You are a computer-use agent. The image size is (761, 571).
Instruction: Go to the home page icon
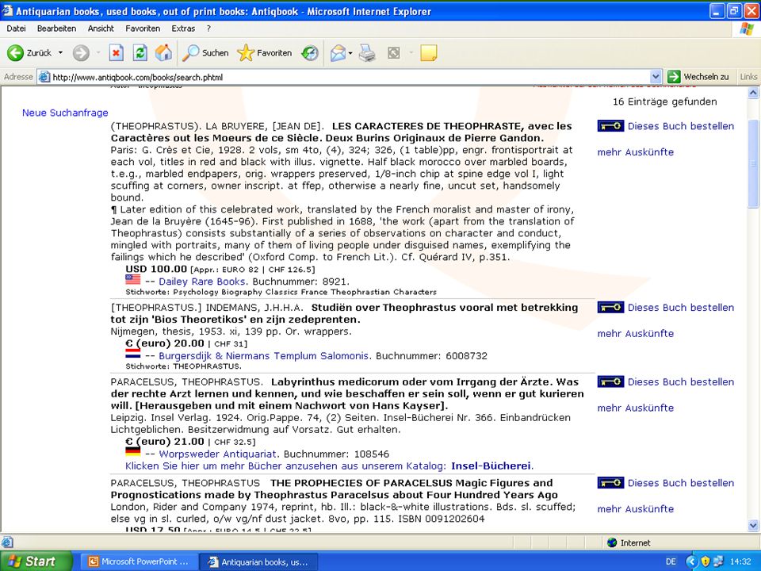pos(163,53)
